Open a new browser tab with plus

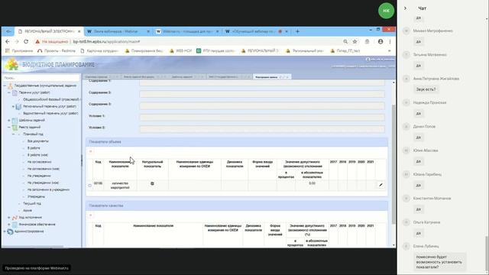click(297, 31)
